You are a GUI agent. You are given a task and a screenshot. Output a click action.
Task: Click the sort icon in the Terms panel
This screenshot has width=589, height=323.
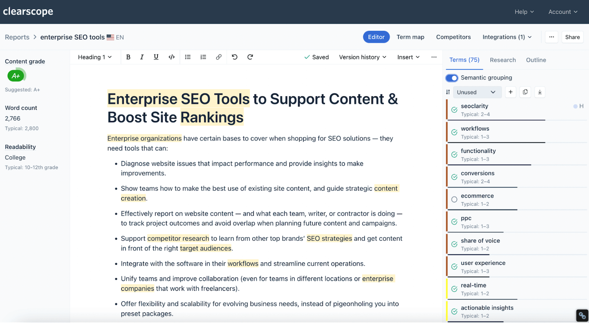pos(448,92)
